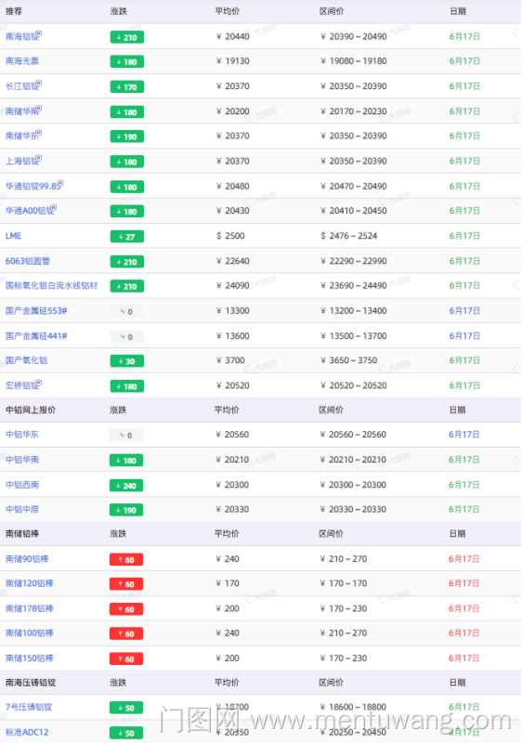
Task: Open the 南海铝锭 price link
Action: tap(23, 36)
